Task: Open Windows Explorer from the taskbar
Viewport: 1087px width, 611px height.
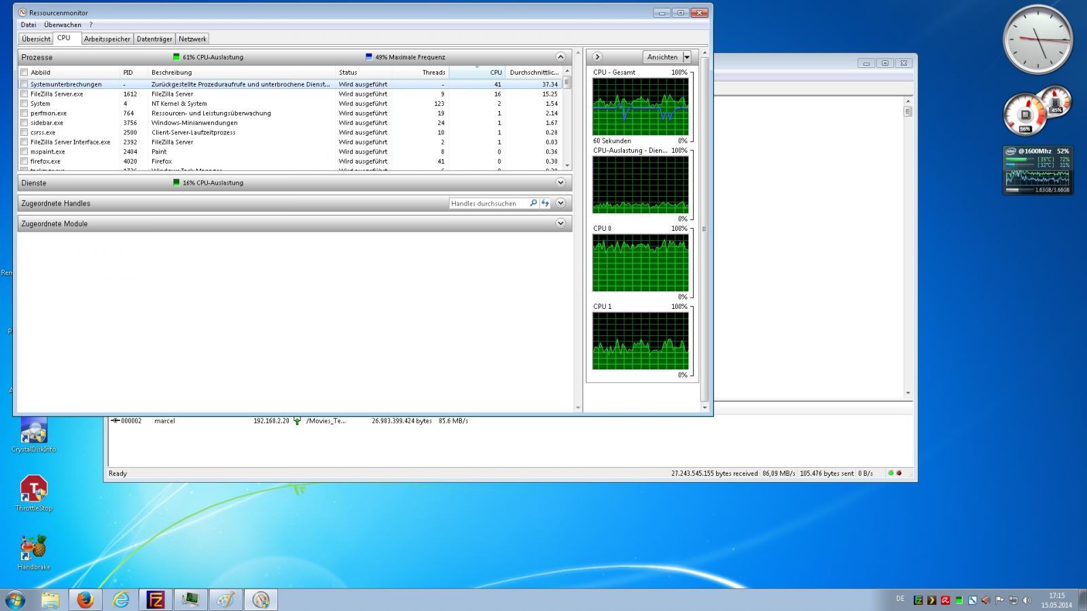Action: (50, 599)
